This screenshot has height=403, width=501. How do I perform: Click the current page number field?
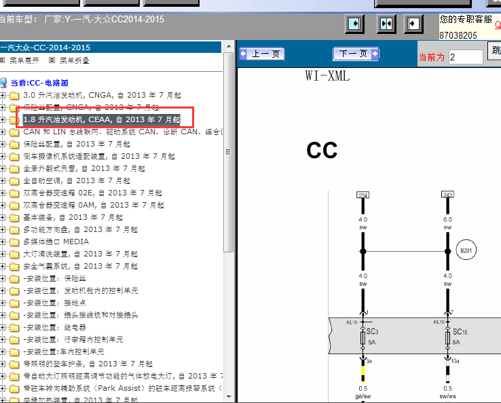tap(466, 57)
